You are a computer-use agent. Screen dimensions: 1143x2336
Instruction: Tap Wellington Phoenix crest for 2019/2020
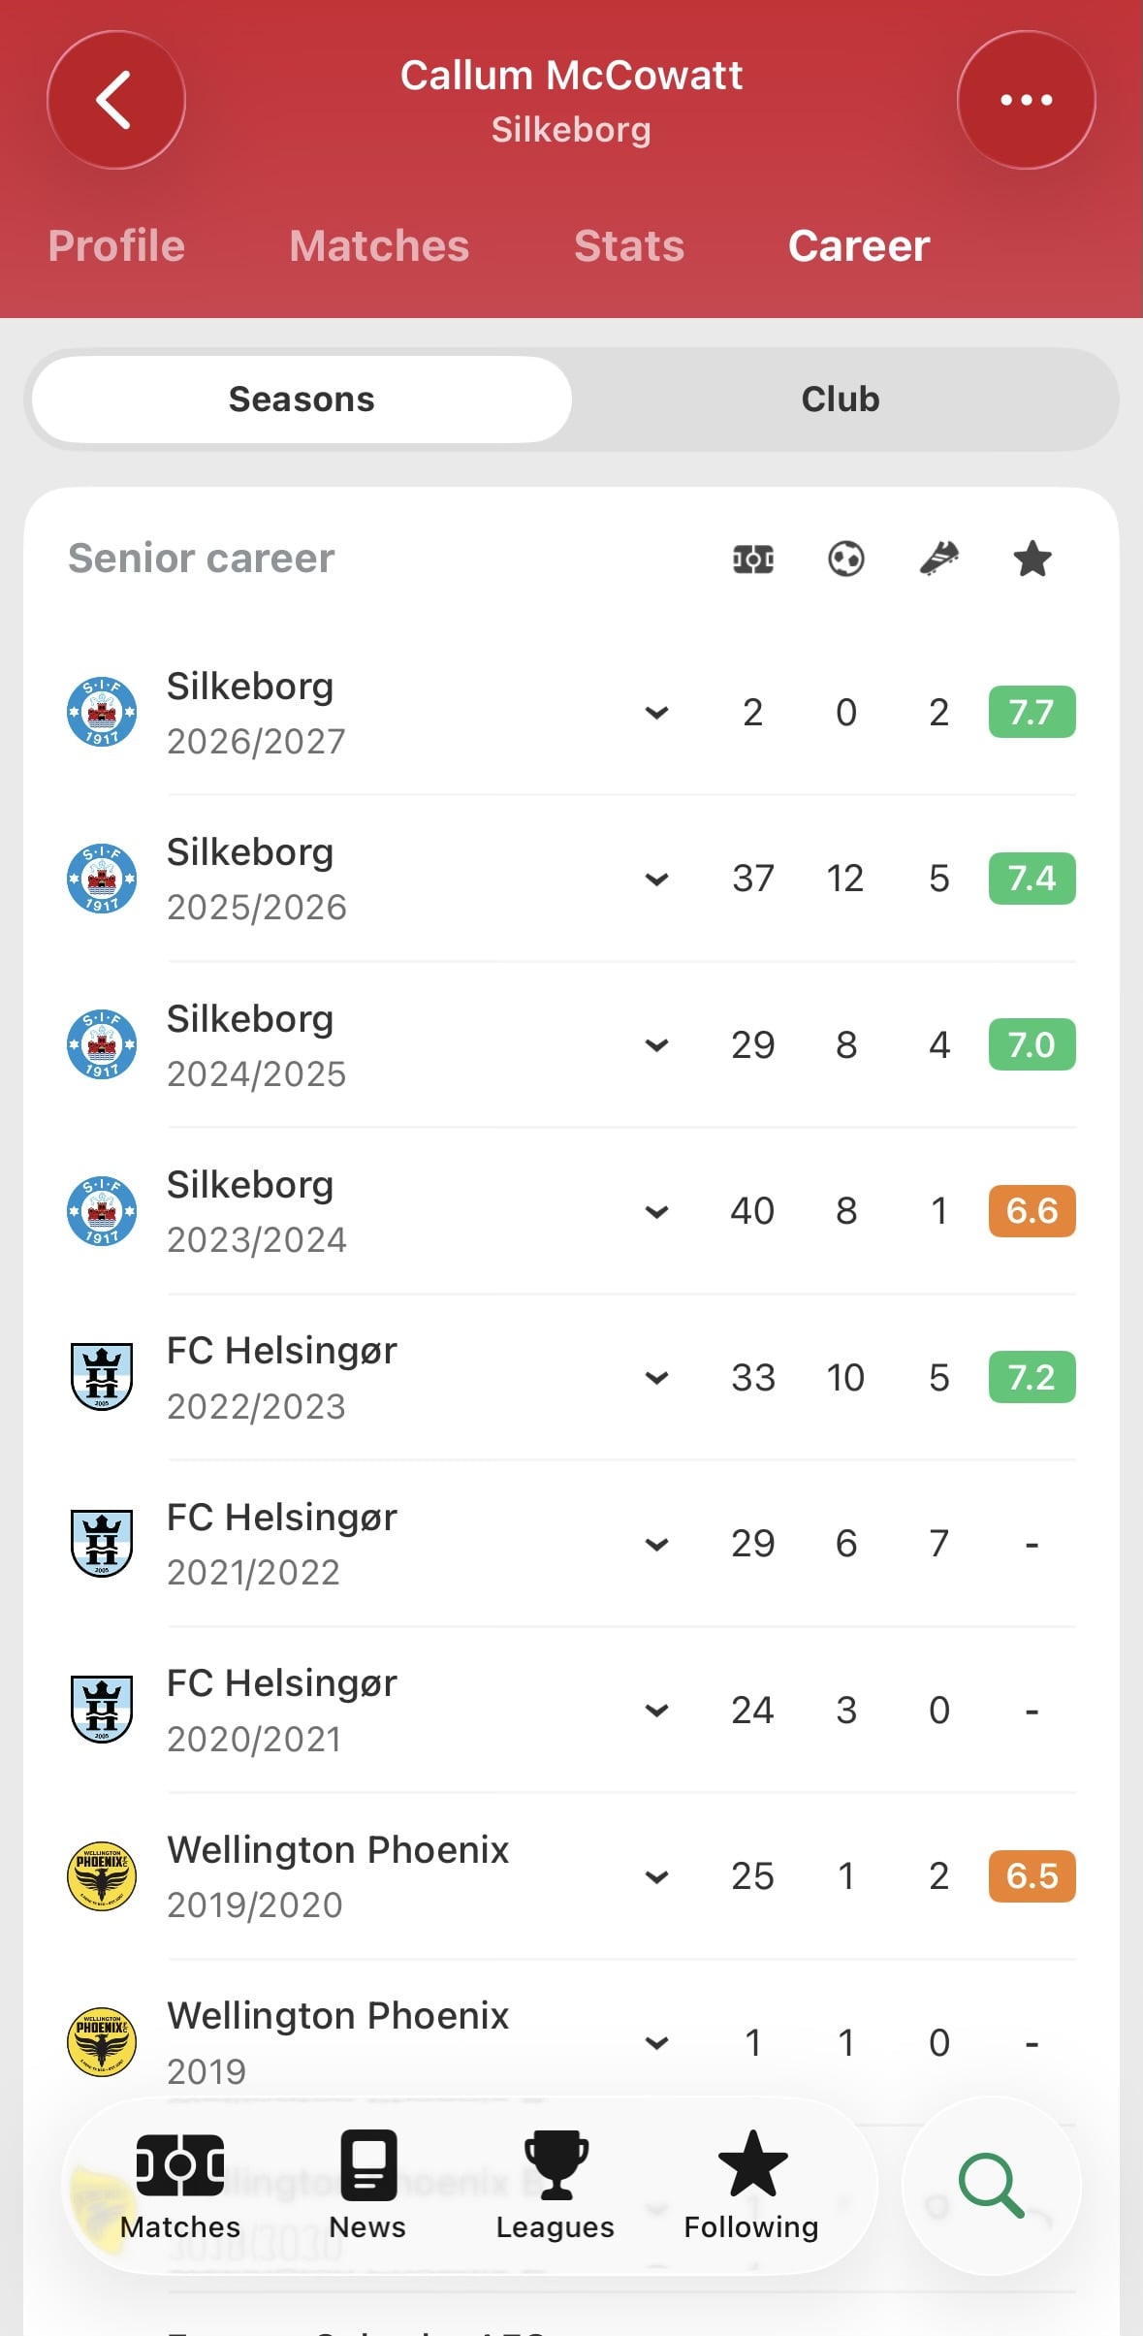click(102, 1875)
